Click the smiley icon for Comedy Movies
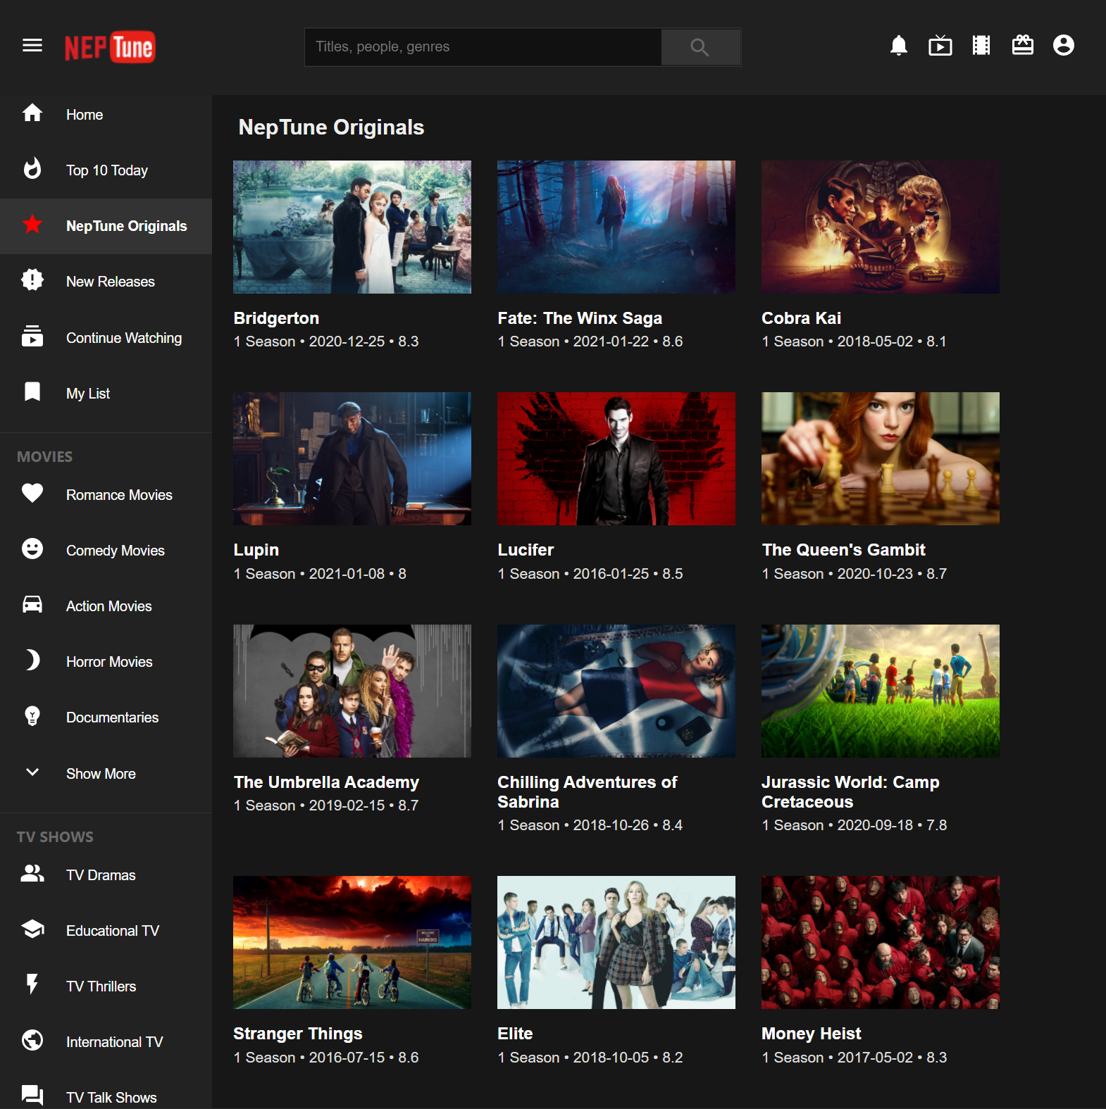1106x1109 pixels. click(32, 549)
